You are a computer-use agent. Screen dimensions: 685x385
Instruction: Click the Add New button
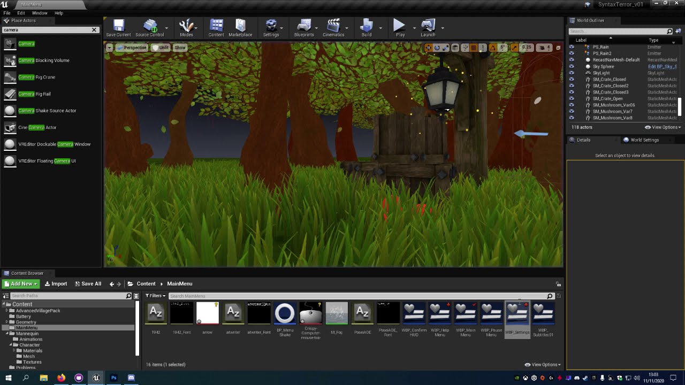click(x=20, y=284)
